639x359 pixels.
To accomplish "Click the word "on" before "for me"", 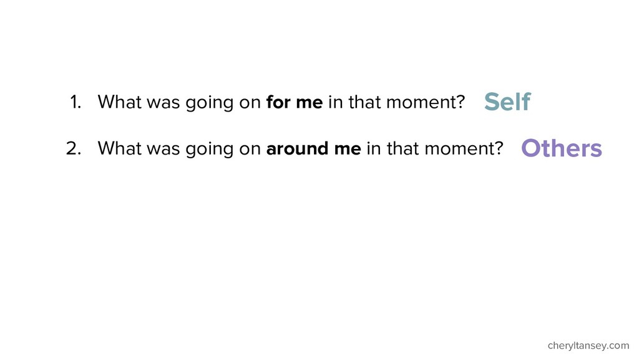I will click(x=250, y=103).
